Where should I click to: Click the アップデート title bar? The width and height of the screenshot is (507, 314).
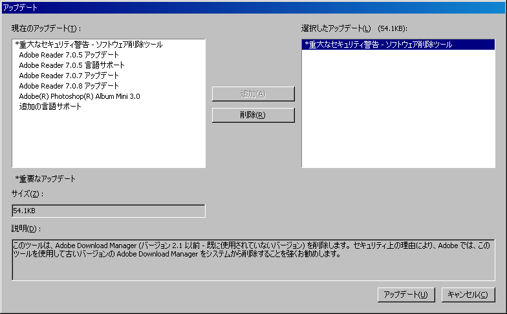253,8
